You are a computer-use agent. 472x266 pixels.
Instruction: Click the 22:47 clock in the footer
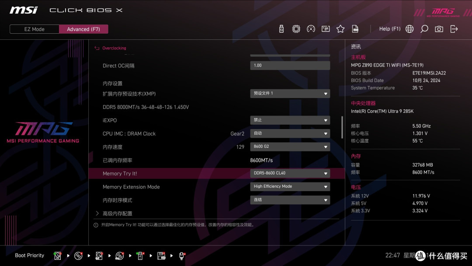coord(392,255)
